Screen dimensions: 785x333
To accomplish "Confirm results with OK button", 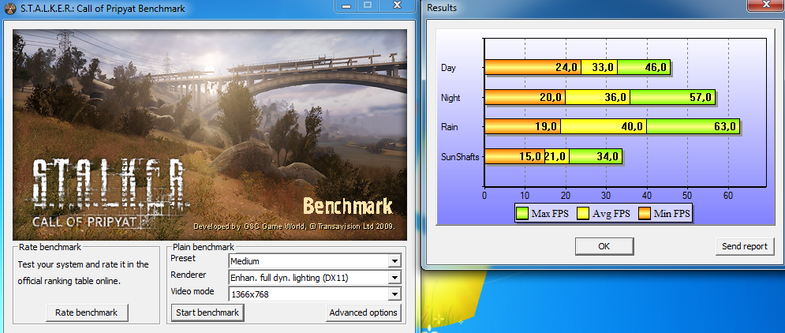I will [604, 246].
